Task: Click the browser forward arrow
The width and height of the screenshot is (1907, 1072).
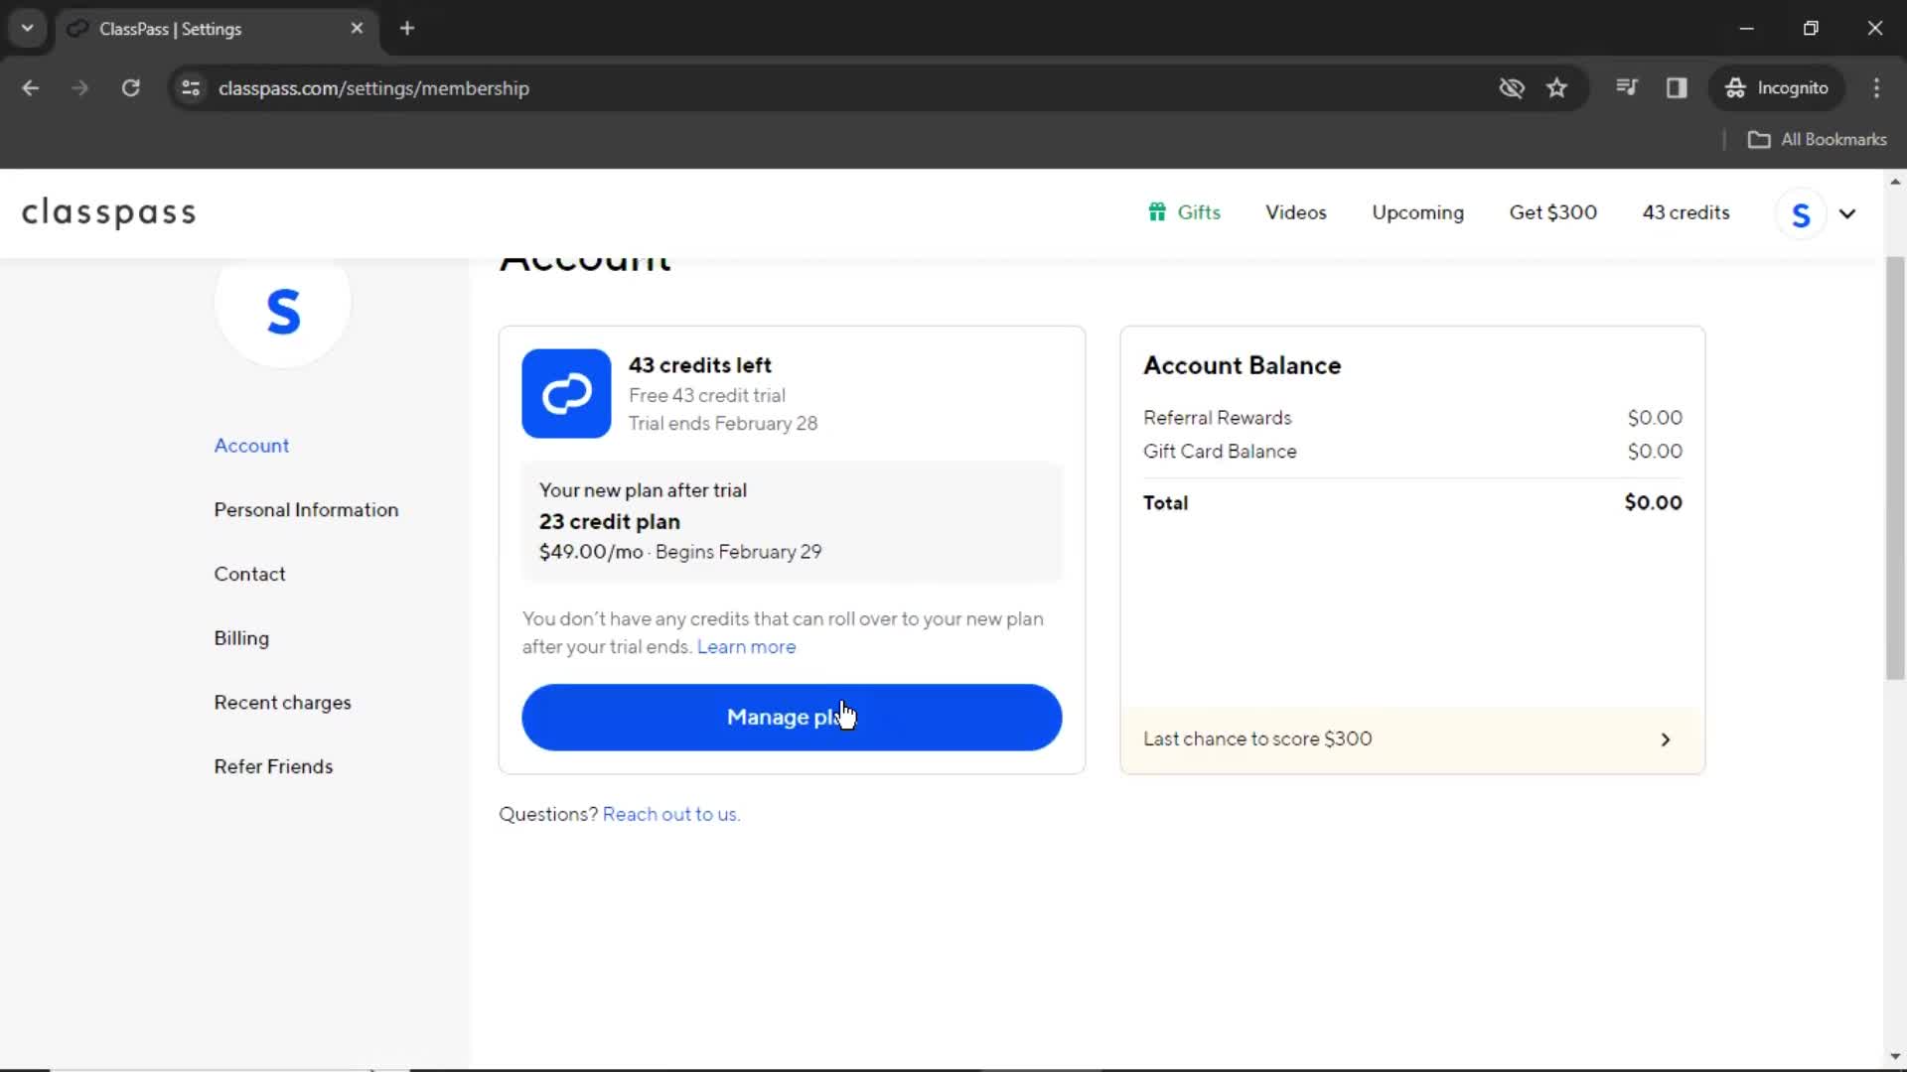Action: pyautogui.click(x=80, y=88)
